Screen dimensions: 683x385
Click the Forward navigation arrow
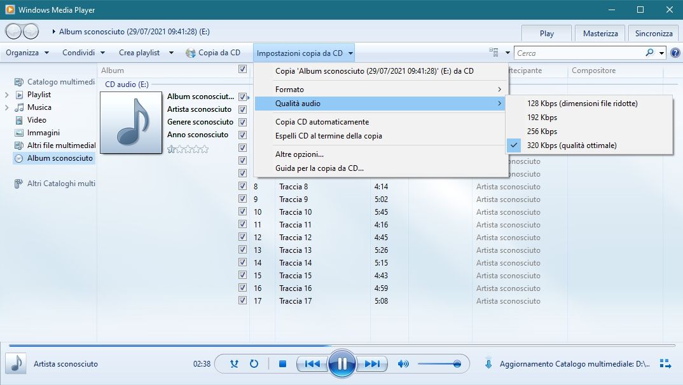(31, 31)
